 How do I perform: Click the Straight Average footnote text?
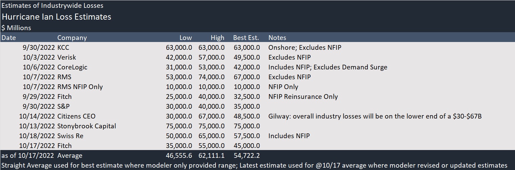coord(254,165)
